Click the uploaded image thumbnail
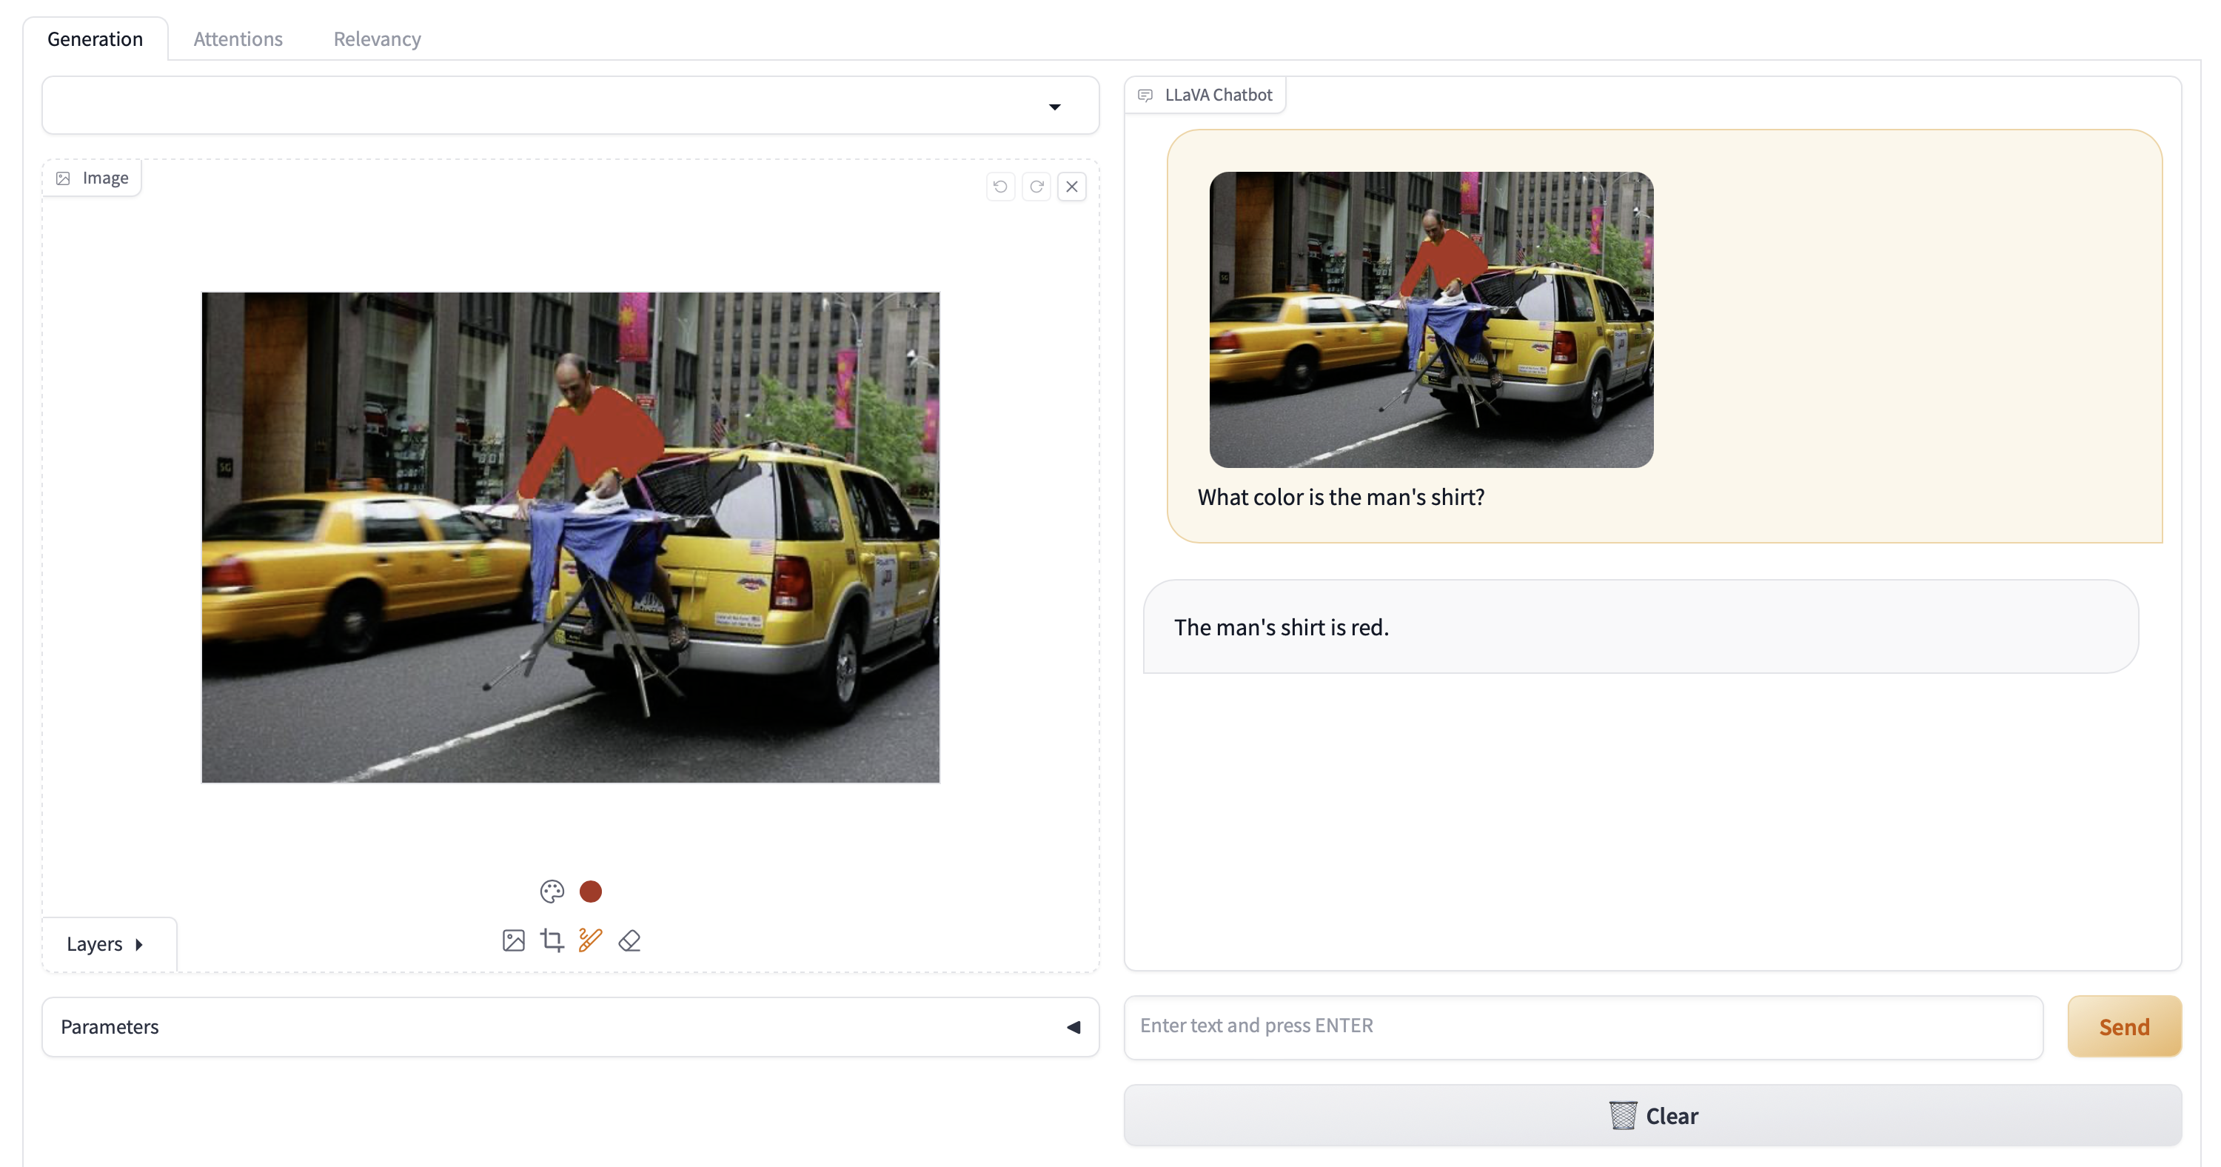The width and height of the screenshot is (2221, 1167). tap(1433, 319)
